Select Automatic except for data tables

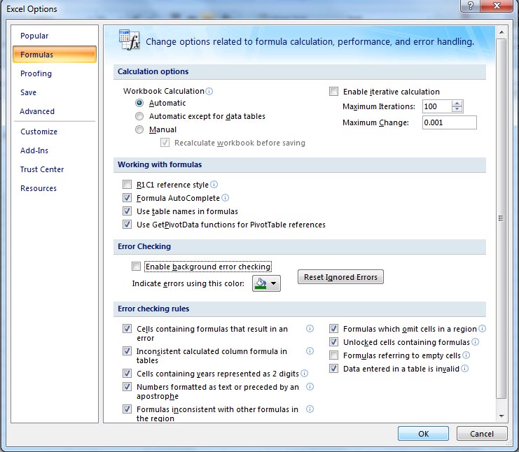(x=139, y=116)
